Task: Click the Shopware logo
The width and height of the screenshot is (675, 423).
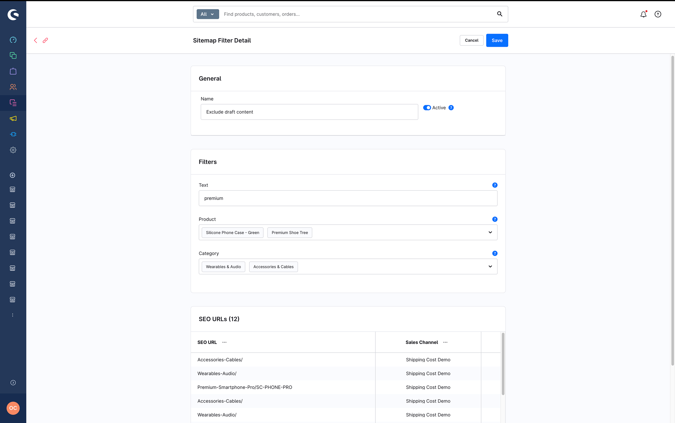Action: pyautogui.click(x=13, y=14)
